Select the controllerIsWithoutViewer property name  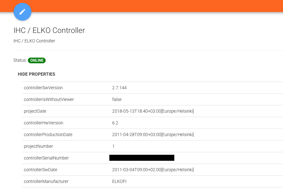(49, 99)
